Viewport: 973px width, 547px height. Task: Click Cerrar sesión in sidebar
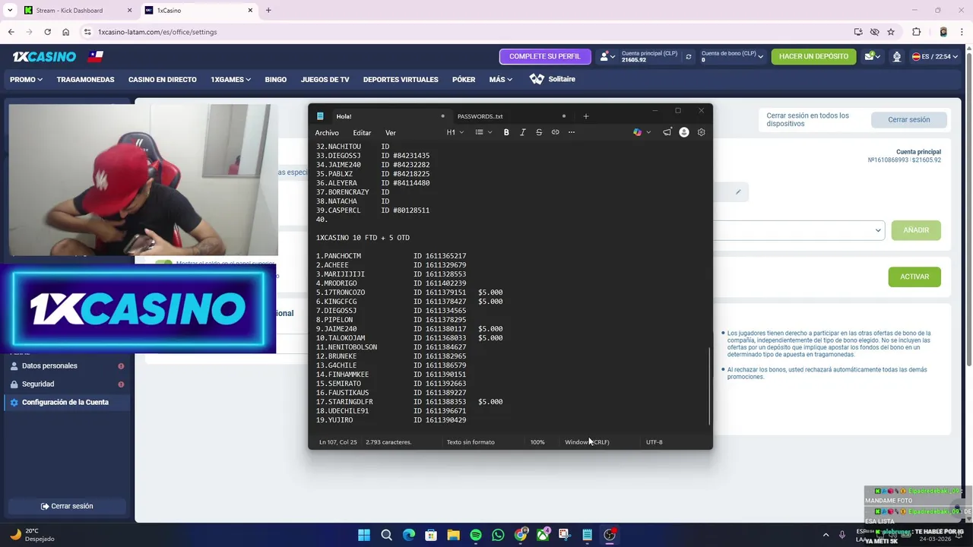point(67,506)
